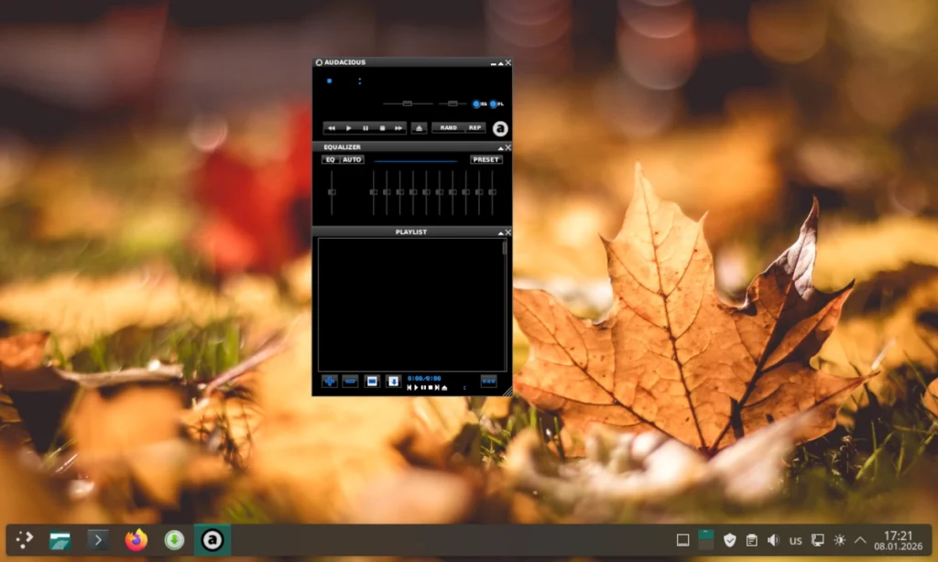
Task: Click the rightmost equalizer frequency band slider
Action: click(x=492, y=192)
